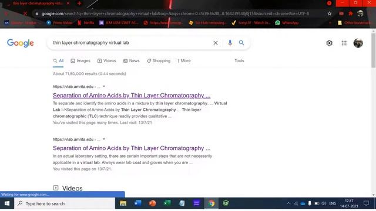
Task: Open OneDrive cloud tray icon
Action: point(303,203)
